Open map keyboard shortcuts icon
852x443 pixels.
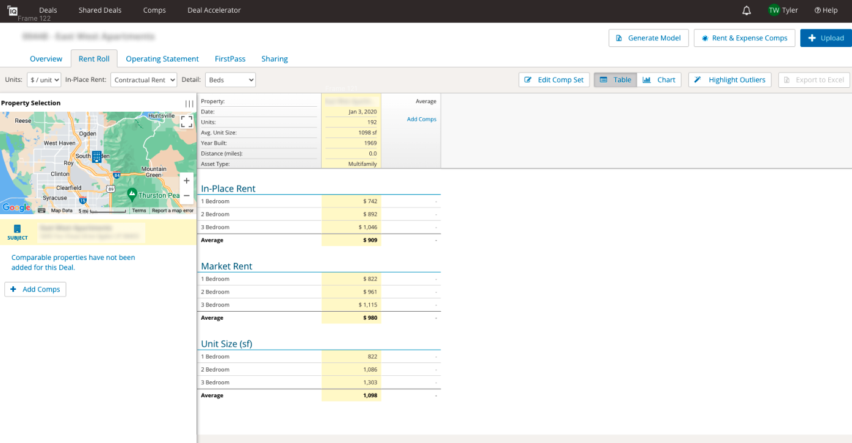[x=42, y=211]
